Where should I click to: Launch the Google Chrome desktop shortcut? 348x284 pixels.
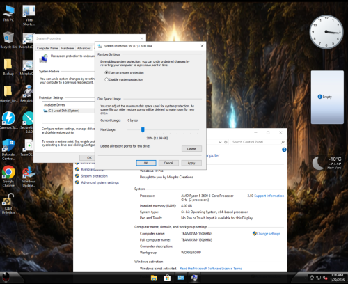coord(8,176)
